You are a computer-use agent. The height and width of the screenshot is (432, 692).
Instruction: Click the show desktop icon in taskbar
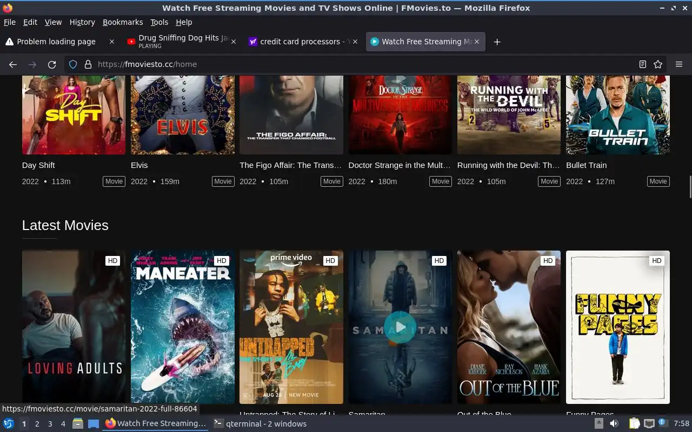click(94, 424)
